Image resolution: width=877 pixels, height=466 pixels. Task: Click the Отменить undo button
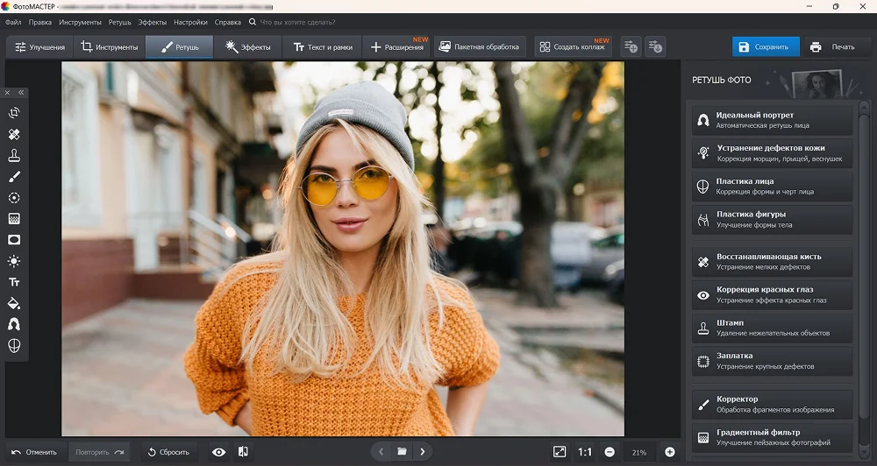[x=35, y=452]
